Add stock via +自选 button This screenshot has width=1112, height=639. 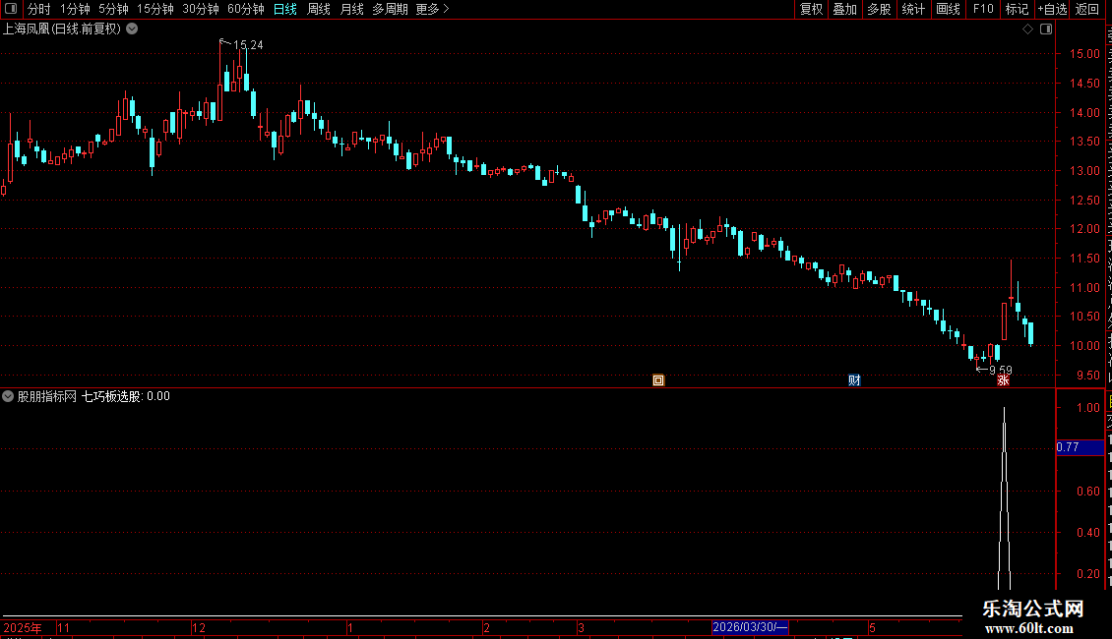pyautogui.click(x=1052, y=9)
